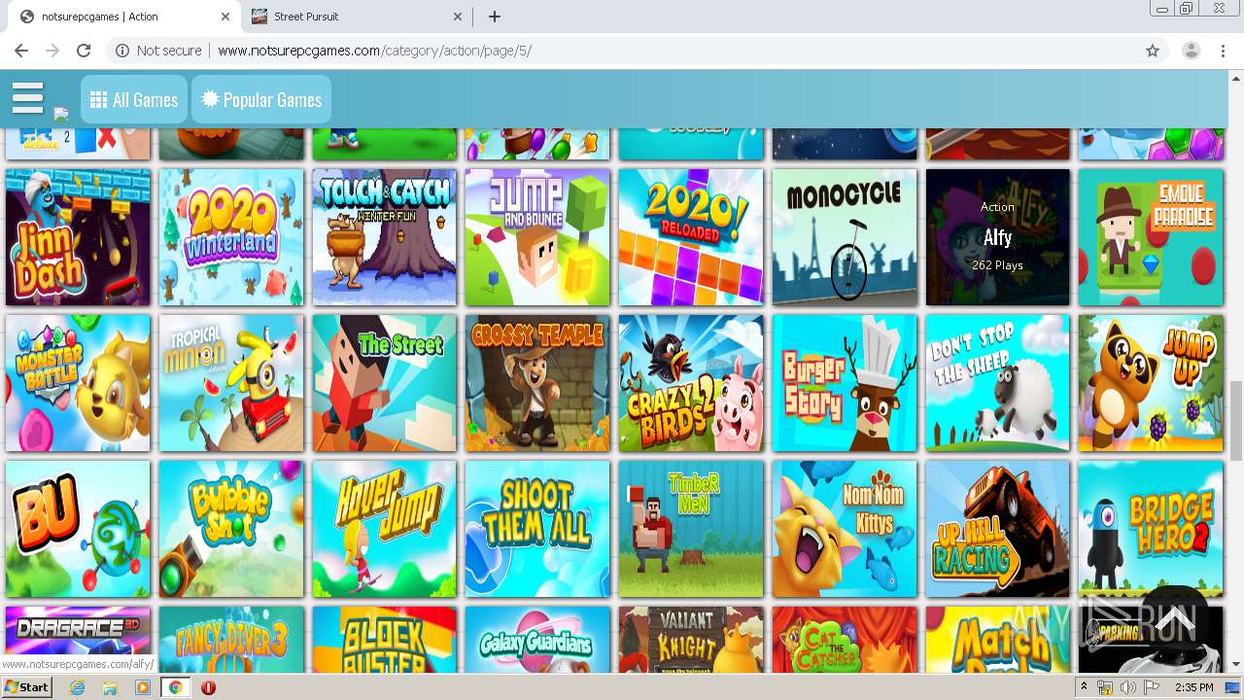Image resolution: width=1244 pixels, height=700 pixels.
Task: Open 2020! Reloaded game
Action: pyautogui.click(x=691, y=237)
